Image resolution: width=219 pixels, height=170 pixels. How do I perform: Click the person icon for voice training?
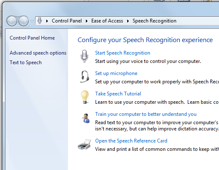[x=86, y=118]
